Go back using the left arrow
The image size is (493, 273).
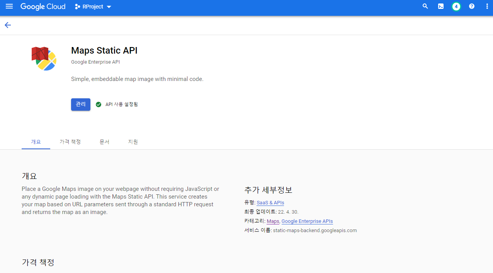click(8, 25)
